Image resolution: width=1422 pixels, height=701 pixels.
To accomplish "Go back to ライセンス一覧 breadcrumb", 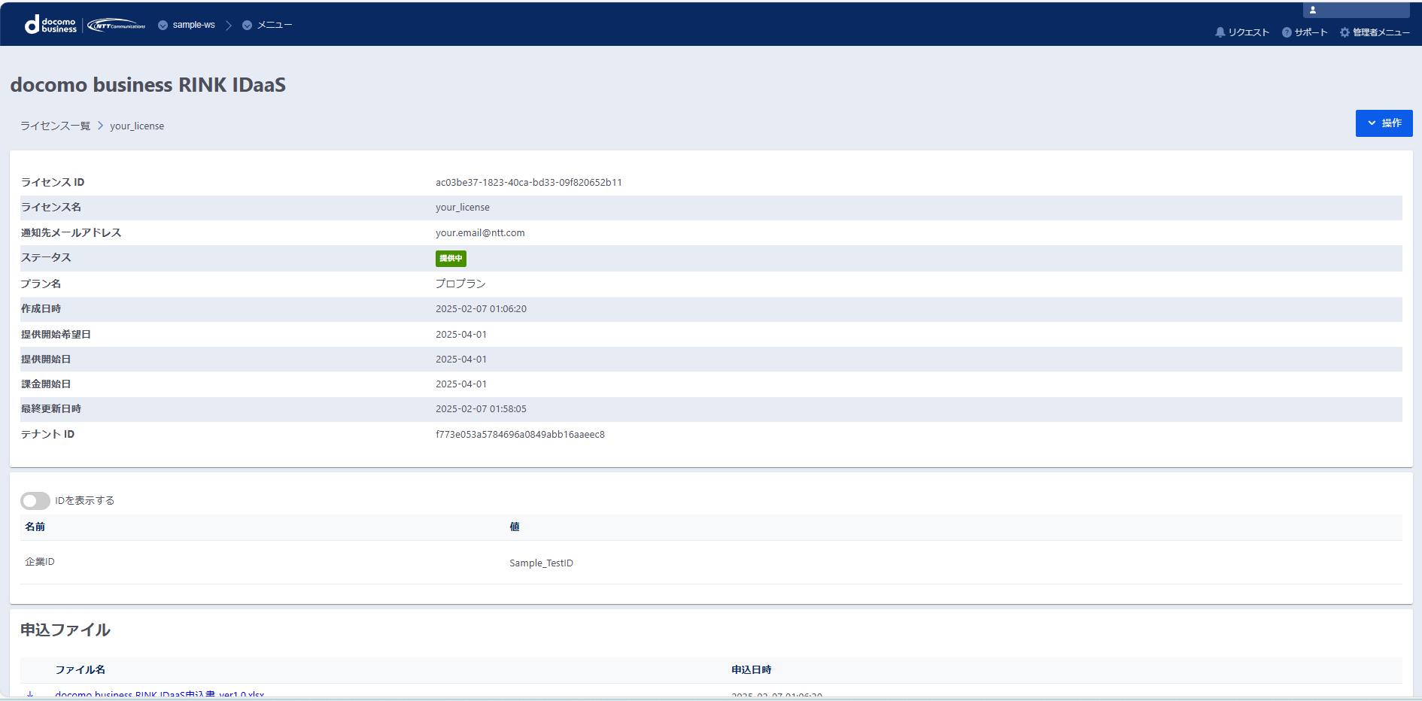I will click(55, 126).
